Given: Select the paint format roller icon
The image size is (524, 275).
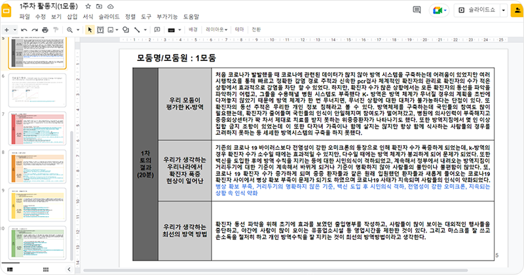Looking at the screenshot, I should pos(56,30).
